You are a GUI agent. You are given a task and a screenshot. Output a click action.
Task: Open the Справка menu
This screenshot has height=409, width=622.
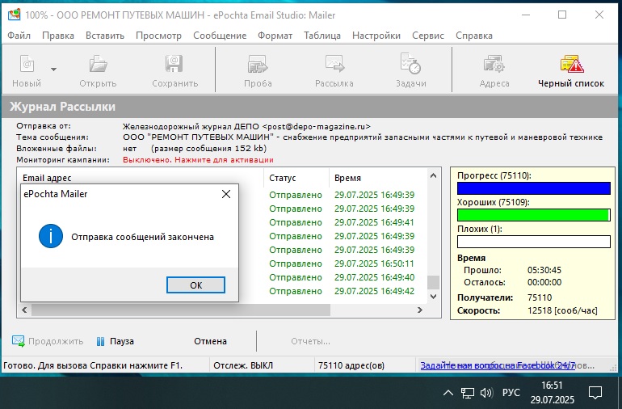point(474,36)
